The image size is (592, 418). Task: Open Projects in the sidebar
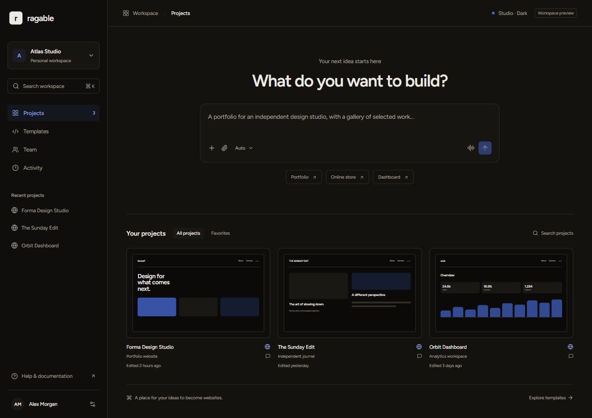tap(53, 113)
